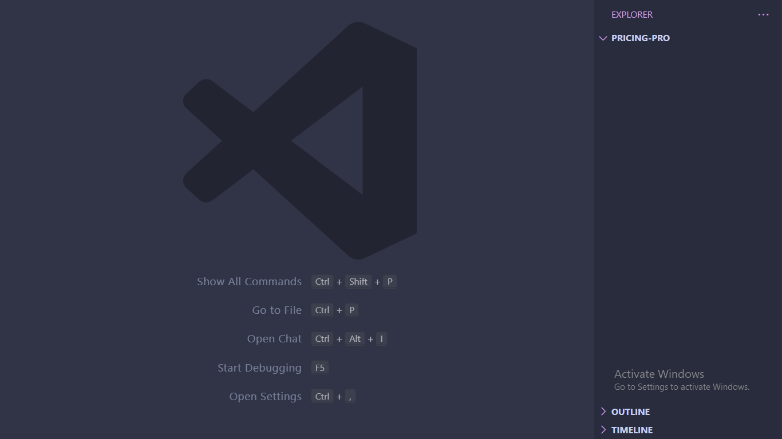Select the PRICING-PRO section header label
Image resolution: width=782 pixels, height=439 pixels.
click(640, 38)
